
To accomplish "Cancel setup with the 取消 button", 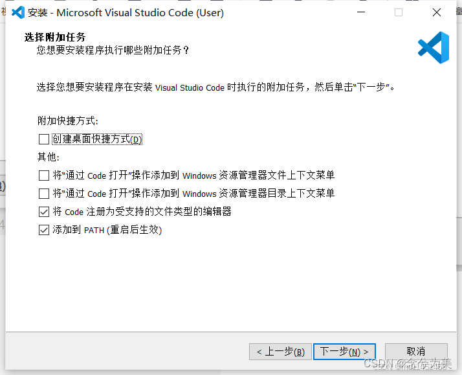I will pyautogui.click(x=416, y=352).
